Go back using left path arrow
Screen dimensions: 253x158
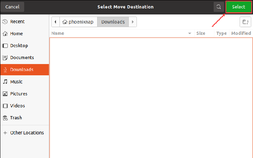(56, 22)
